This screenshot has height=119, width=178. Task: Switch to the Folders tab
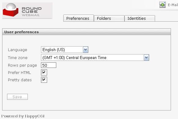tap(109, 19)
